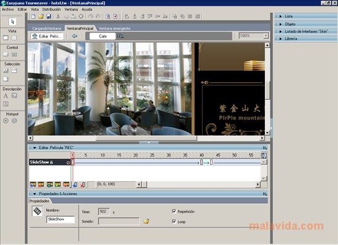Open the Distribución menu
This screenshot has height=245, width=338.
(x=51, y=9)
